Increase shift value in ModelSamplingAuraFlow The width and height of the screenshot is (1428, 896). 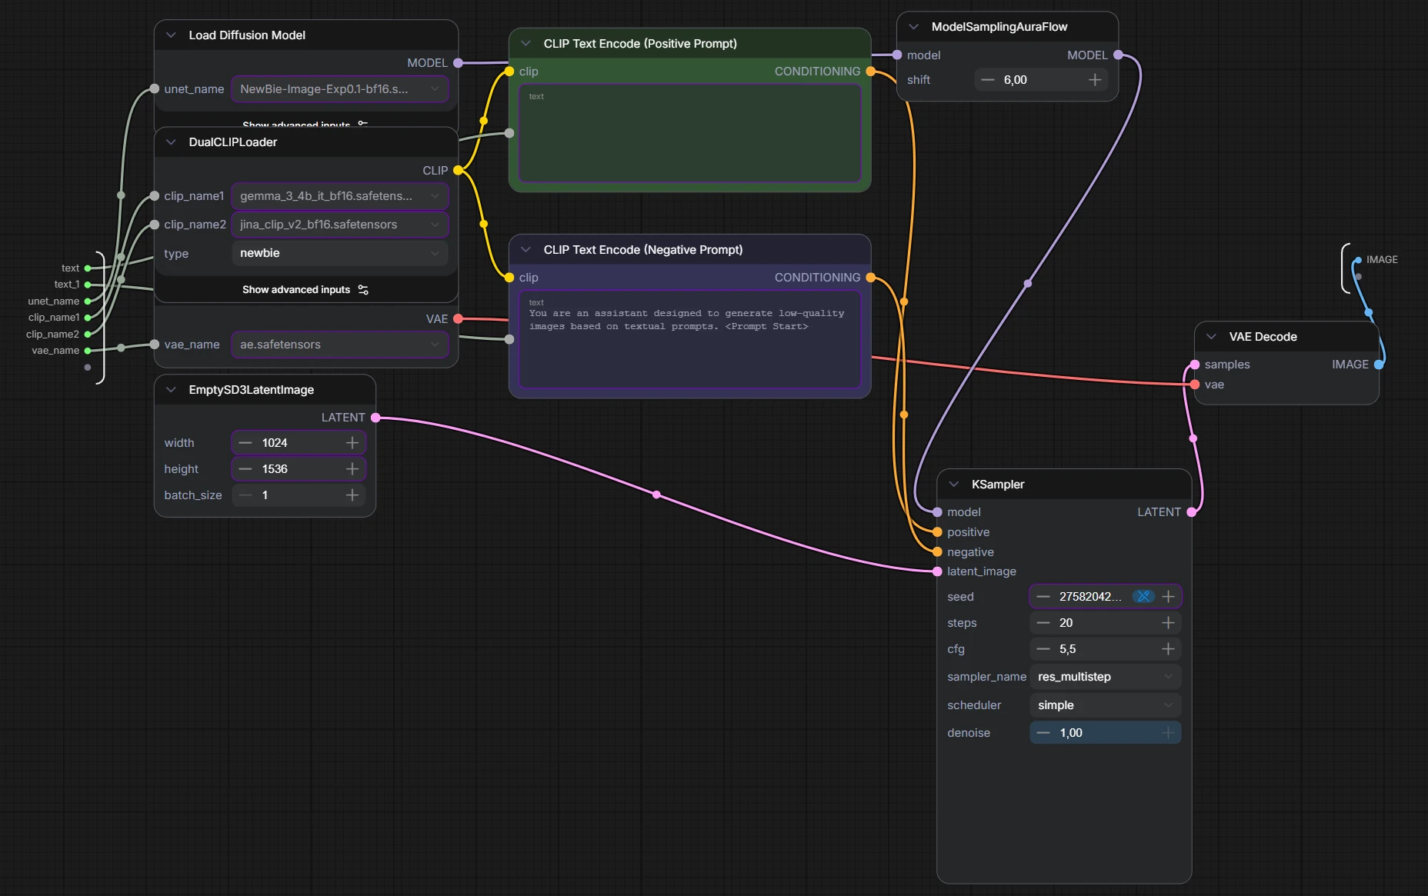tap(1095, 80)
